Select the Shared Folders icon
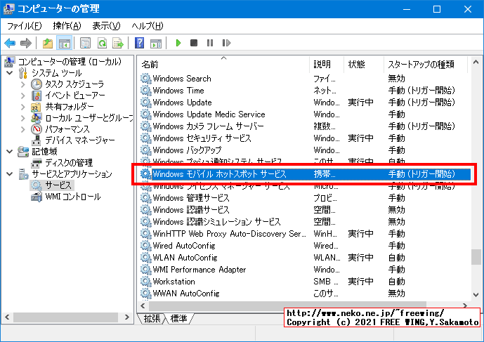This screenshot has width=484, height=342. tap(37, 107)
